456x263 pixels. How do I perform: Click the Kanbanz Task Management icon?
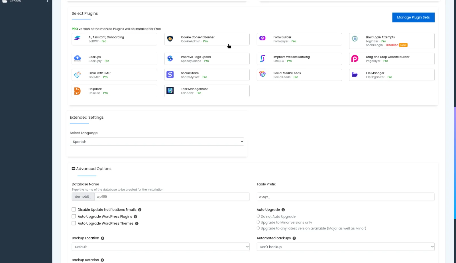pyautogui.click(x=170, y=91)
